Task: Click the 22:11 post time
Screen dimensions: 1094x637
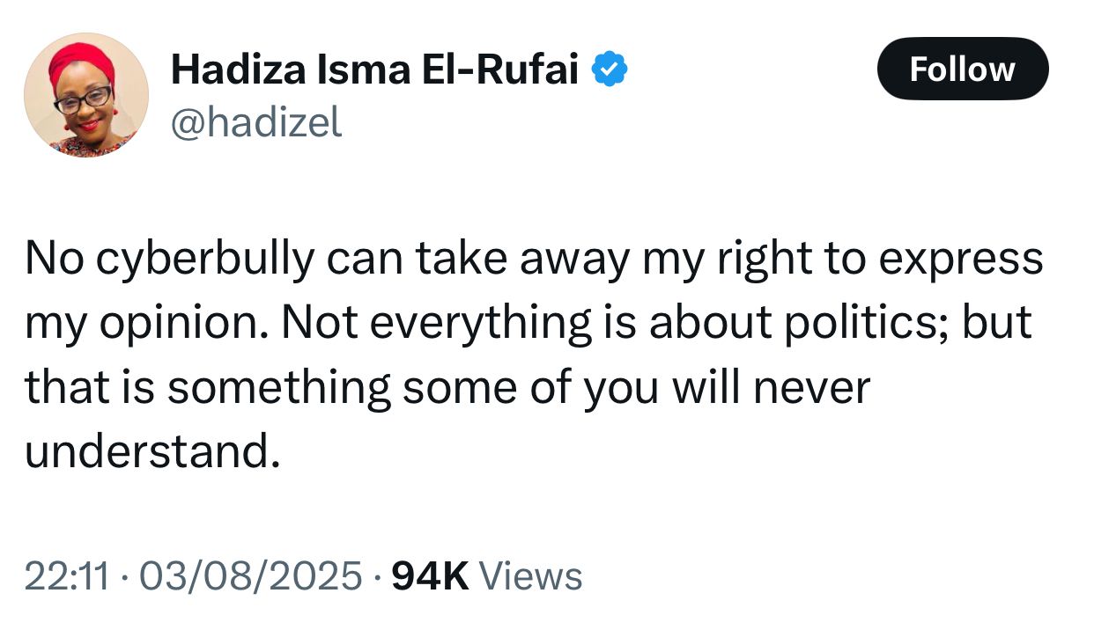Action: [67, 576]
